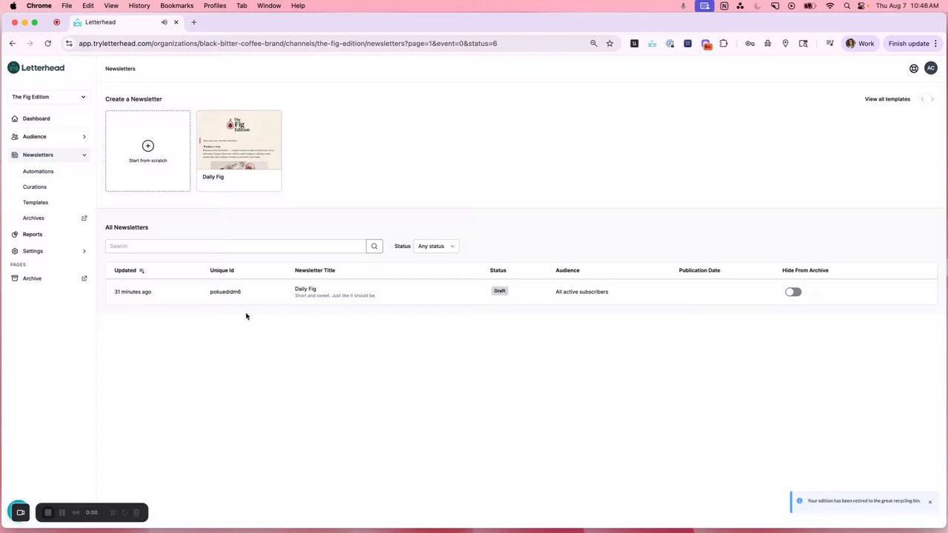
Task: Click the search magnifier button
Action: point(374,247)
